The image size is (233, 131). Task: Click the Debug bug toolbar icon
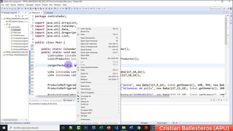click(25, 9)
